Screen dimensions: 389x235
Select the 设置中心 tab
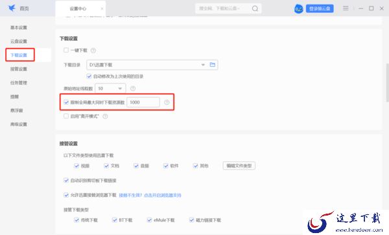pos(78,8)
